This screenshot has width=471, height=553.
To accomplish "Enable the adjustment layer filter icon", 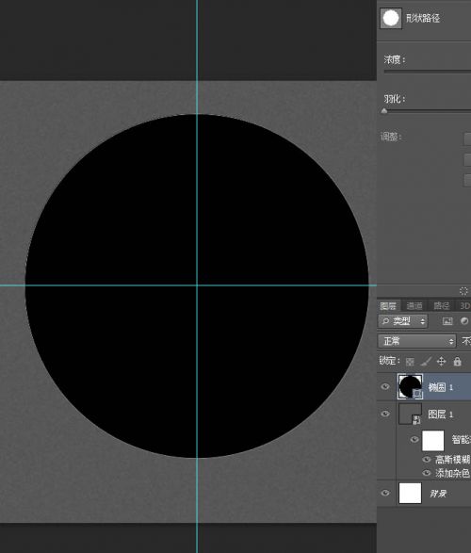I will (x=464, y=321).
